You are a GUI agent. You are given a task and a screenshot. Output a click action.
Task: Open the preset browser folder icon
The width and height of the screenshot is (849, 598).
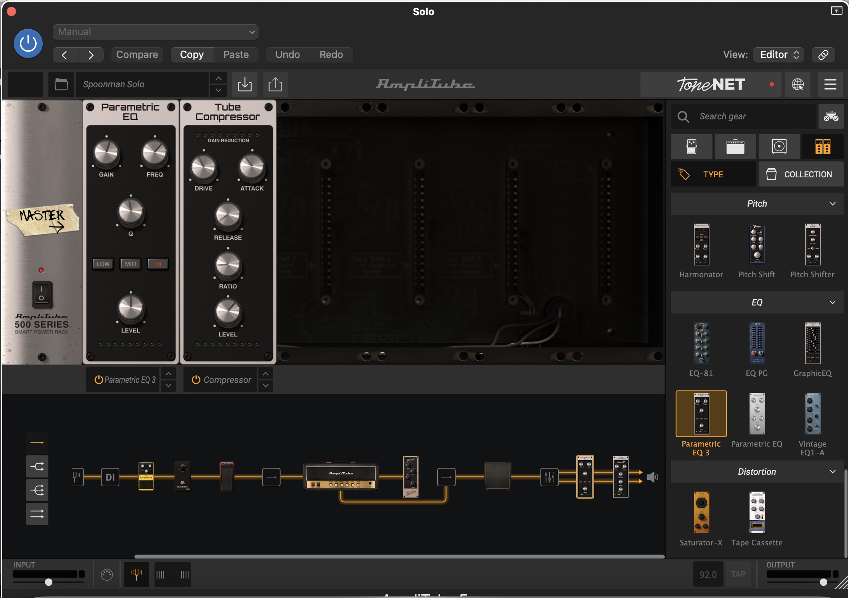click(61, 84)
